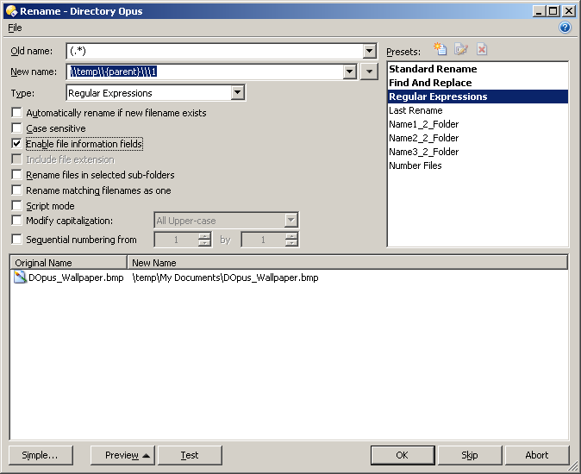Click DOpus_Wallpaper.bmp file icon in list

[20, 278]
